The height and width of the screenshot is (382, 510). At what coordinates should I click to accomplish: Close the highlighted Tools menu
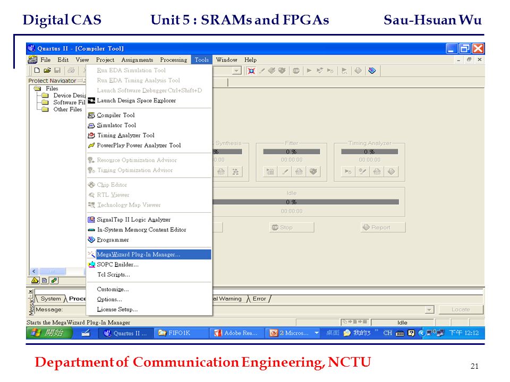point(202,60)
